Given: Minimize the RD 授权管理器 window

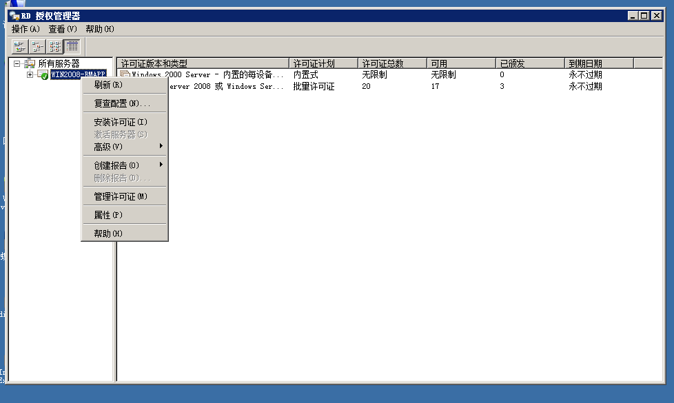Looking at the screenshot, I should click(632, 16).
